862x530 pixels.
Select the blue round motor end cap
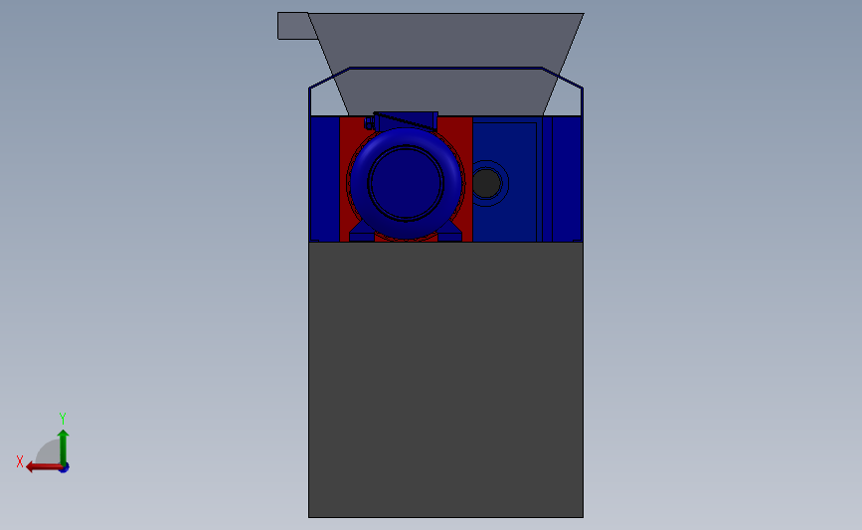click(406, 183)
